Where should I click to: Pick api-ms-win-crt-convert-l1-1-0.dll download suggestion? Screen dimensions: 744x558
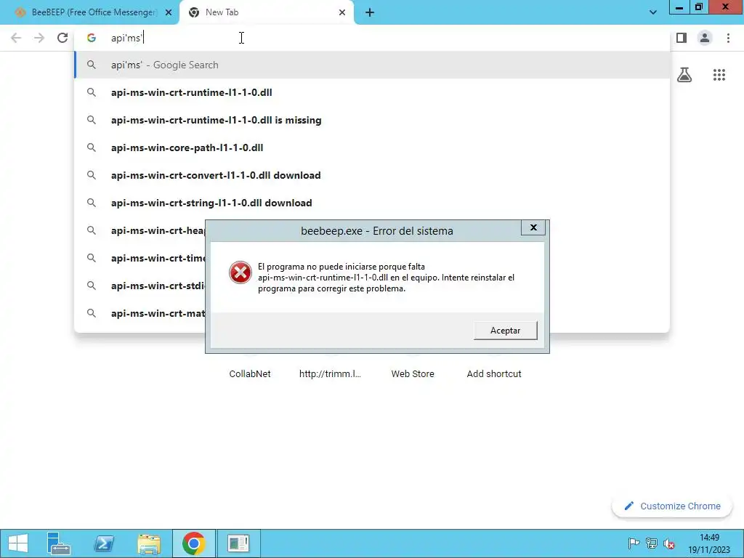pyautogui.click(x=372, y=175)
